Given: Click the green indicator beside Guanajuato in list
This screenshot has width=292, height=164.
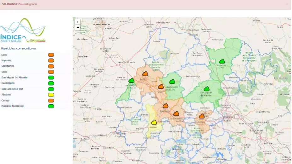Looking at the screenshot, I should pyautogui.click(x=51, y=83).
